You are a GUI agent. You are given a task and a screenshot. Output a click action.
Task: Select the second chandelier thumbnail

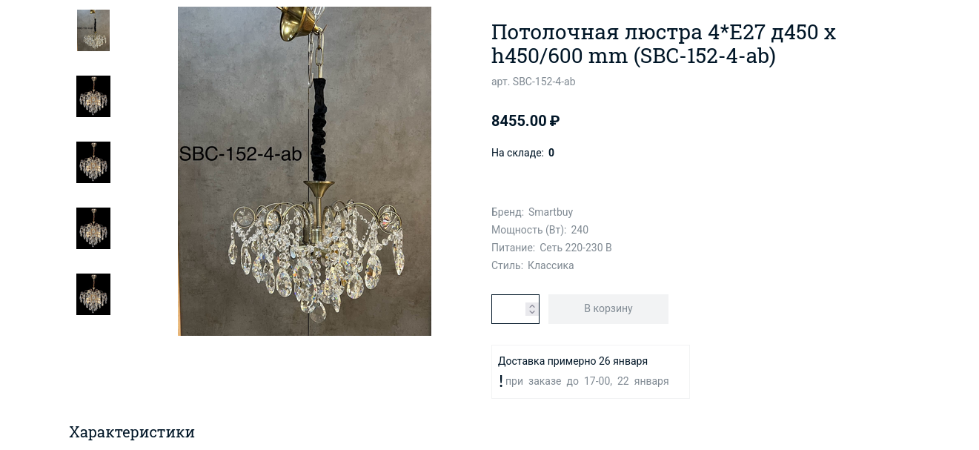click(x=93, y=96)
